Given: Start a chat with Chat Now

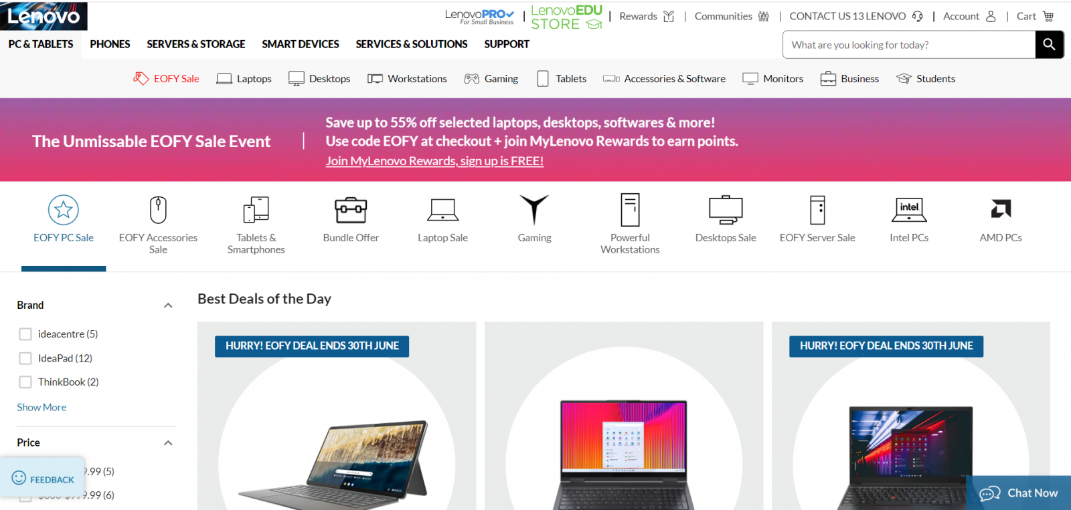Looking at the screenshot, I should point(1019,493).
